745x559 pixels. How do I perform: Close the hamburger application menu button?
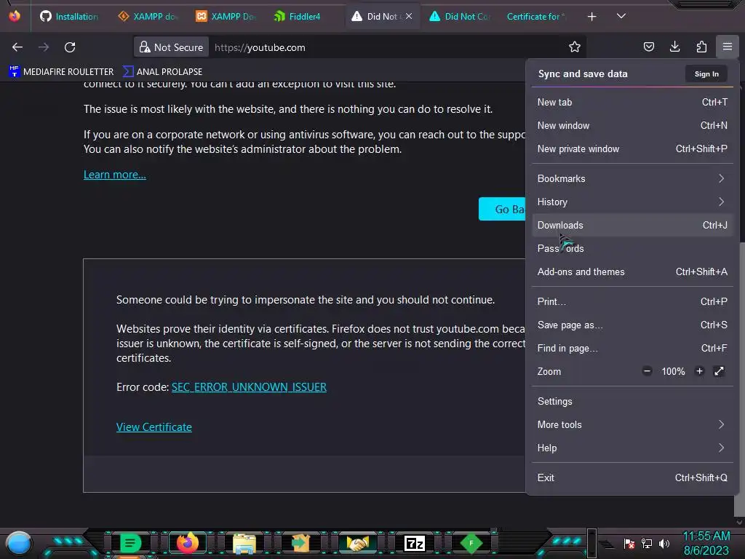tap(728, 47)
